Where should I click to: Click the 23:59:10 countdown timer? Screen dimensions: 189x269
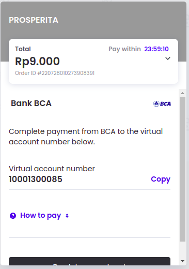156,49
